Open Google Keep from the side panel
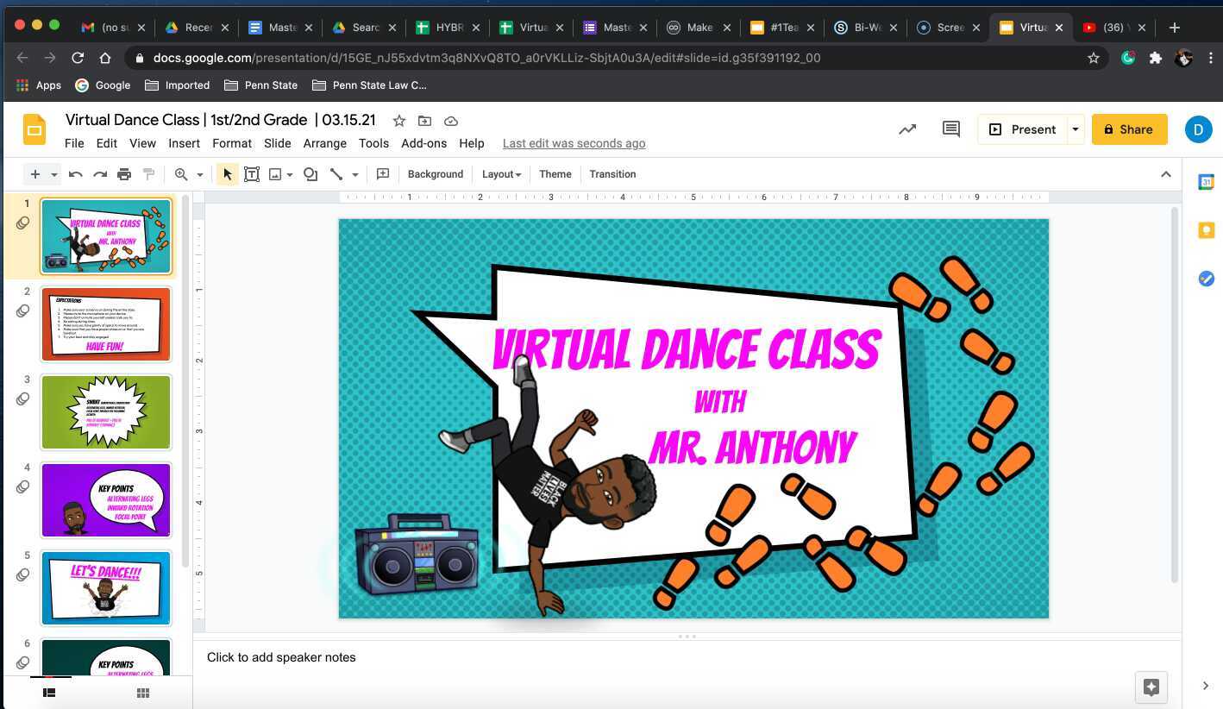Viewport: 1223px width, 709px height. click(x=1206, y=229)
